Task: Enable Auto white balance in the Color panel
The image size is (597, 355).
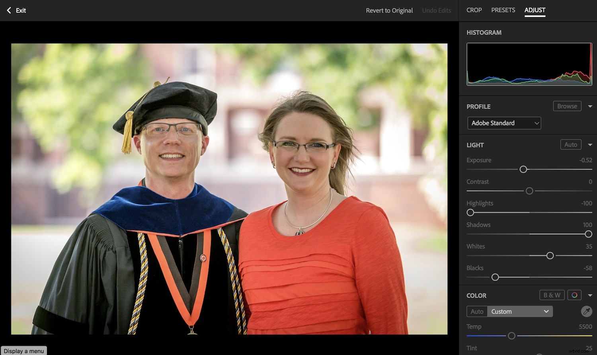Action: [477, 311]
